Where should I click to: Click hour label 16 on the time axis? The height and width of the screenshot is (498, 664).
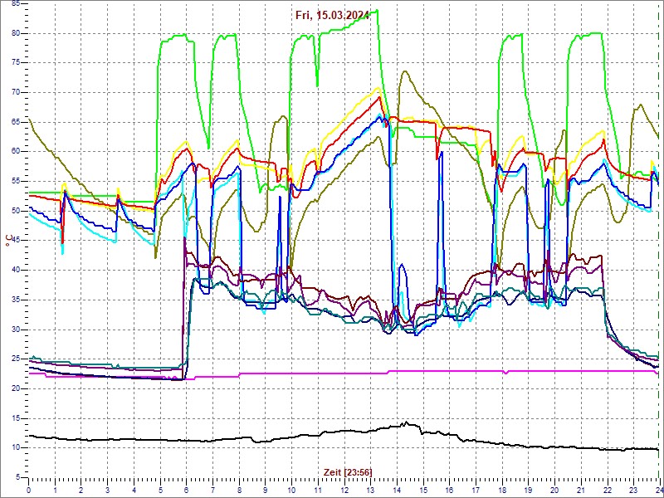pyautogui.click(x=449, y=490)
